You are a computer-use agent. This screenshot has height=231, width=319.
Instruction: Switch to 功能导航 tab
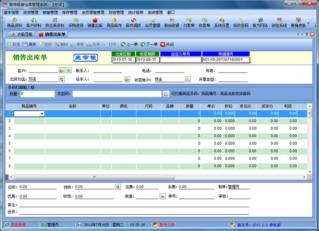22,34
